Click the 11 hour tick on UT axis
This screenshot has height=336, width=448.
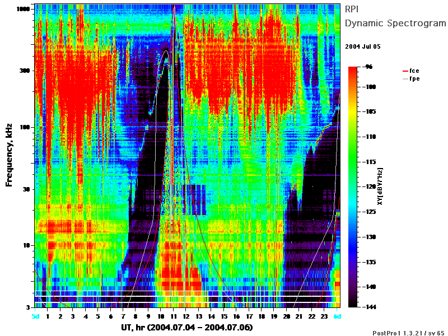[174, 316]
